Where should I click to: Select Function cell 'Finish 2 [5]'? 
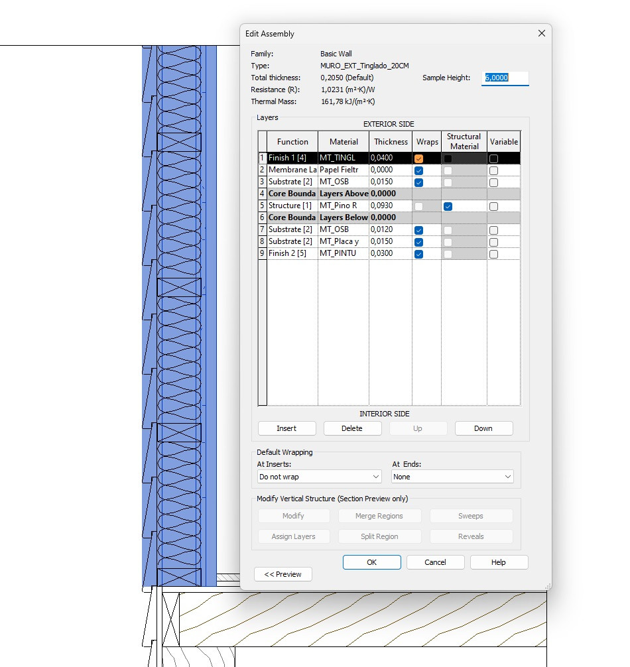[x=292, y=253]
